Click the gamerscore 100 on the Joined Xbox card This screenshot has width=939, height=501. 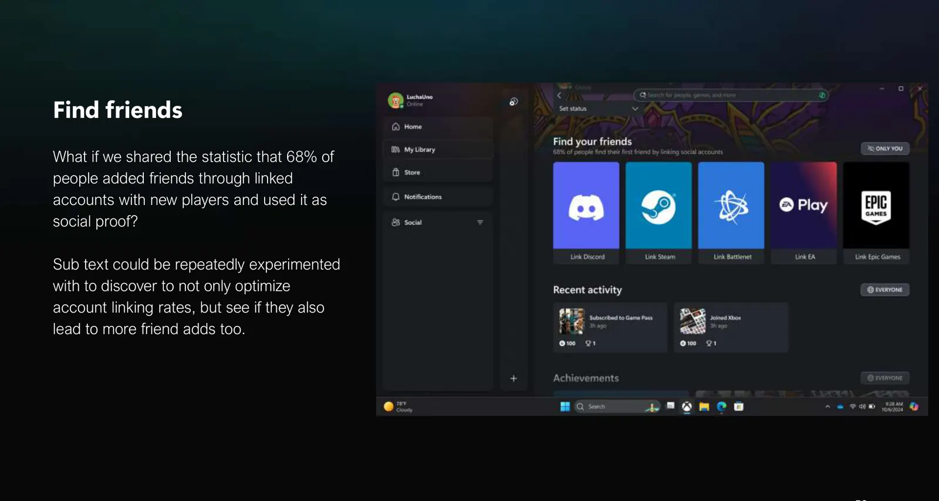click(x=688, y=344)
